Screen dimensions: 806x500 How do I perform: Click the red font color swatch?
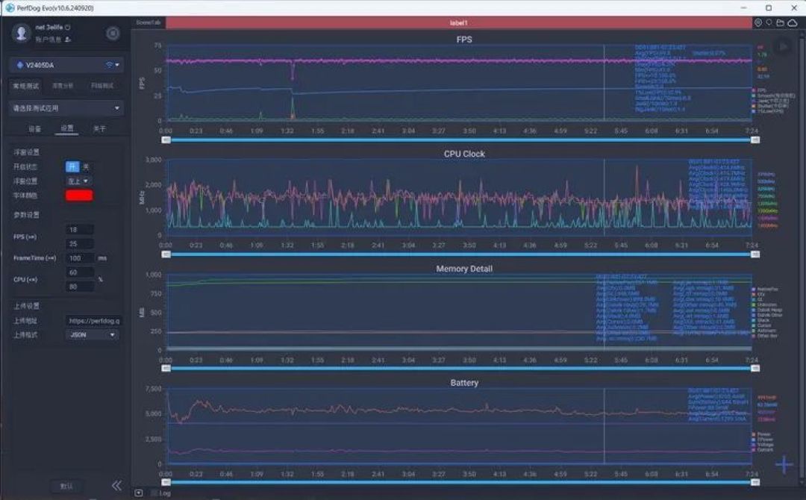[79, 196]
